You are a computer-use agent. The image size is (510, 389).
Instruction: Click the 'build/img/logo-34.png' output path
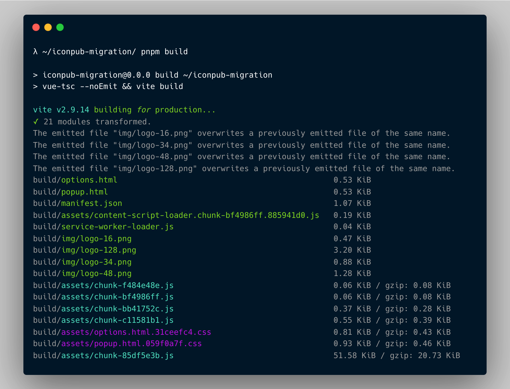point(82,262)
